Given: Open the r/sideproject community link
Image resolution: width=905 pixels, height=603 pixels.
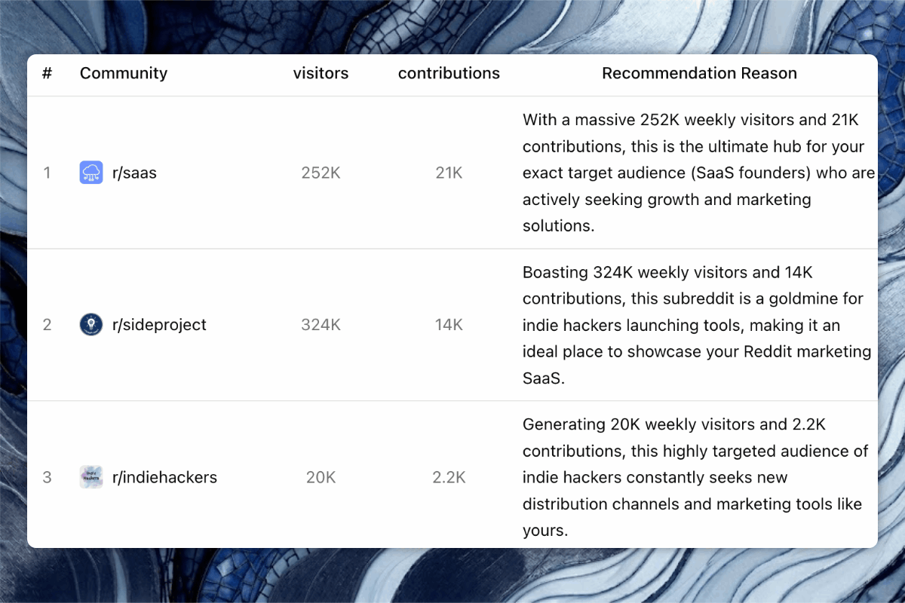Looking at the screenshot, I should click(159, 325).
